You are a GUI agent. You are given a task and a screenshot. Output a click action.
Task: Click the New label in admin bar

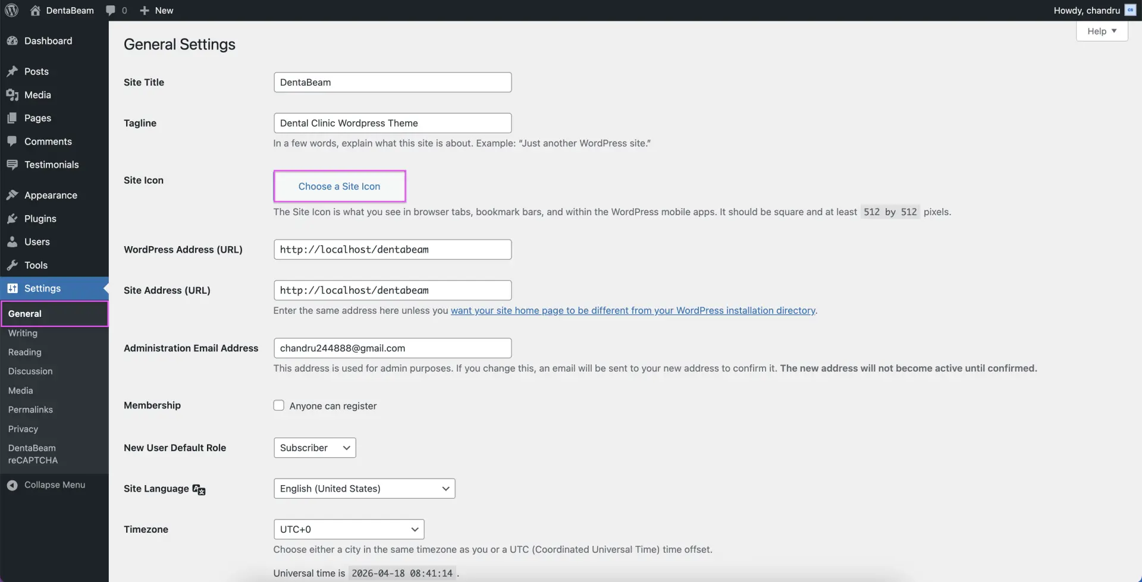click(x=164, y=10)
